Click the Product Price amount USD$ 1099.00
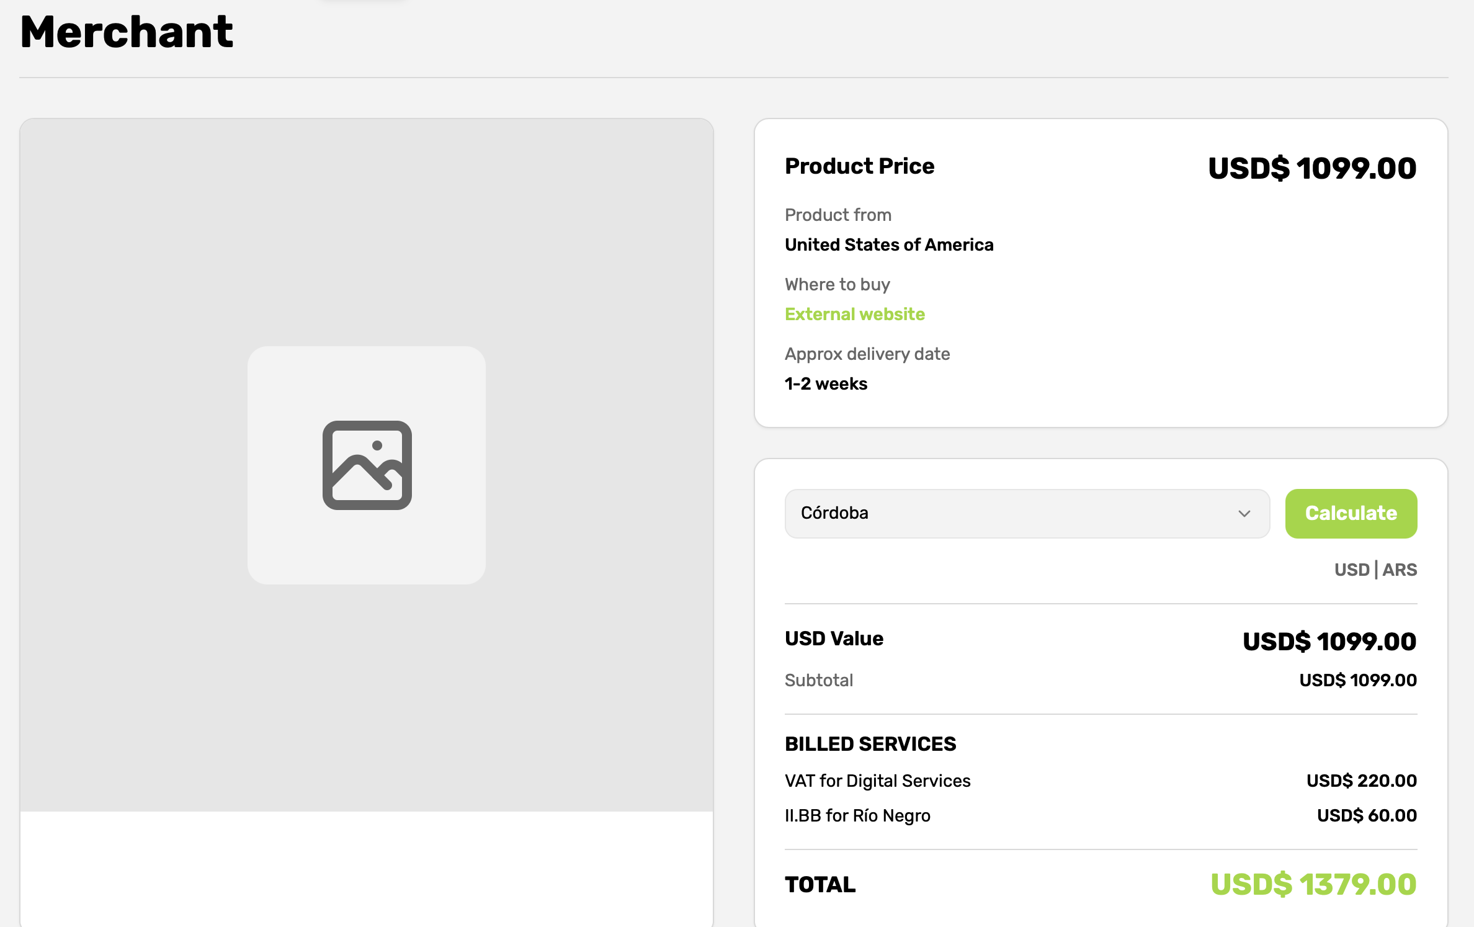Viewport: 1474px width, 927px height. (x=1311, y=169)
